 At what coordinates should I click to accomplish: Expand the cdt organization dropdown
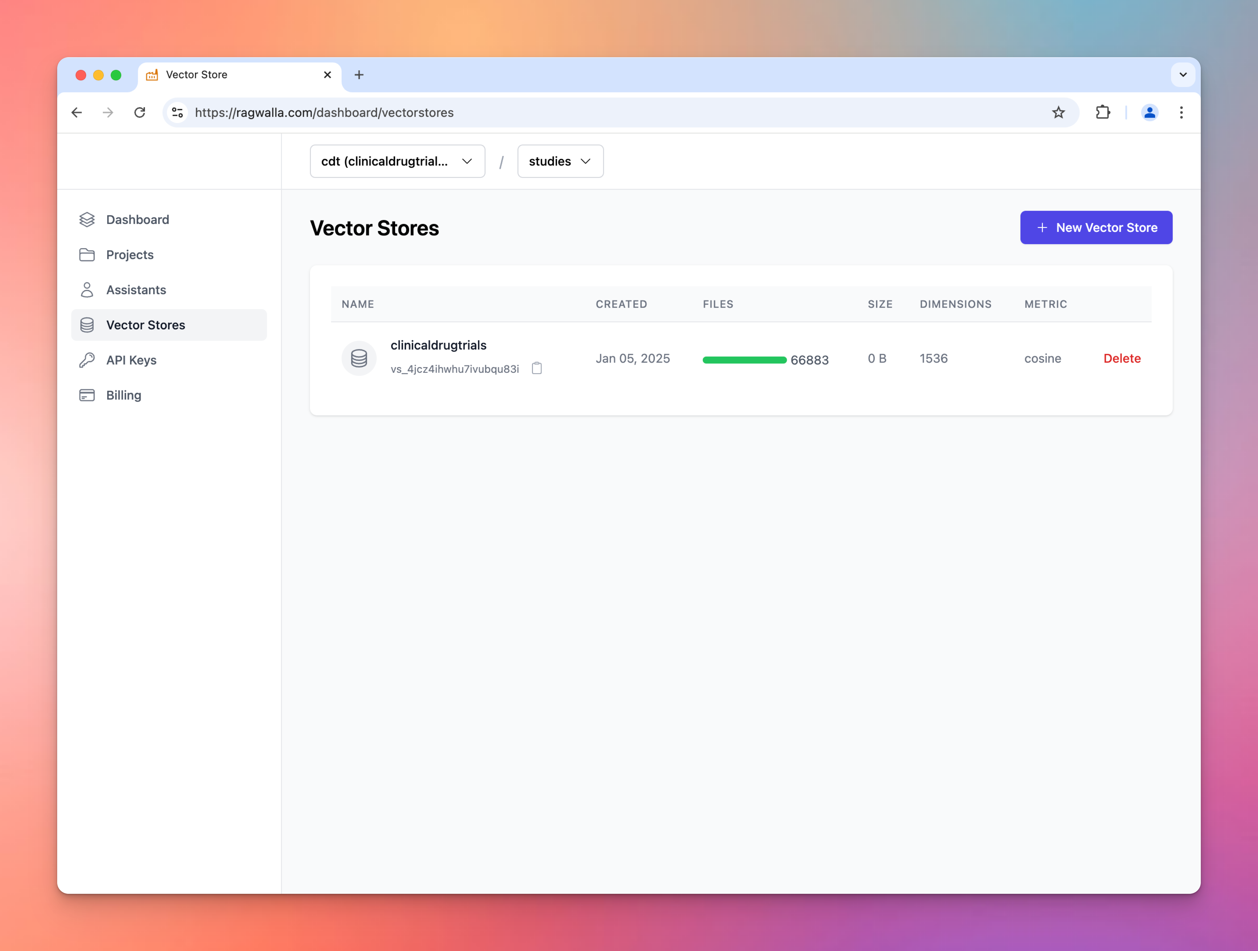pos(397,162)
